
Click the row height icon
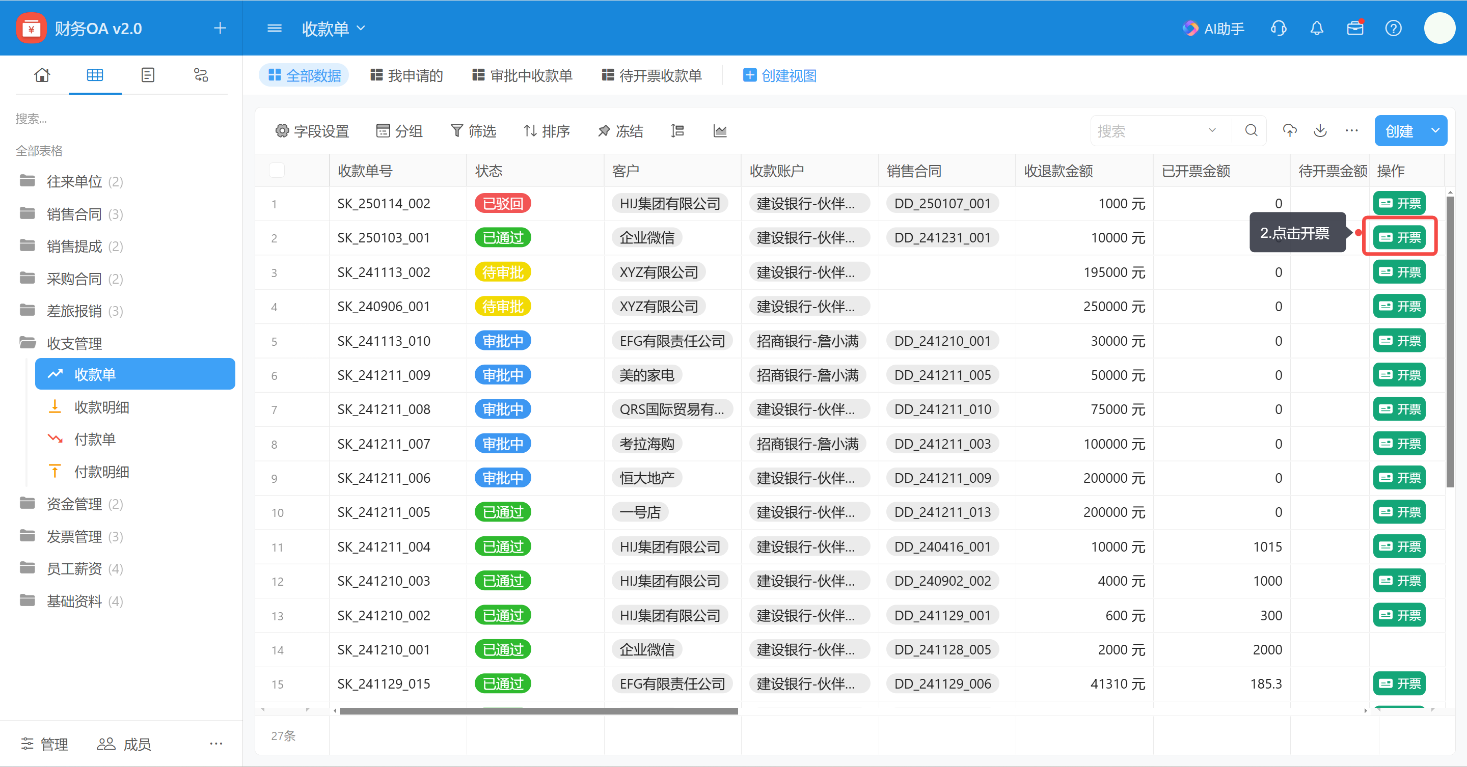click(677, 131)
